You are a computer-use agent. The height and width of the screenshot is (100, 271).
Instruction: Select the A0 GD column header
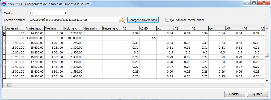pyautogui.click(x=148, y=28)
